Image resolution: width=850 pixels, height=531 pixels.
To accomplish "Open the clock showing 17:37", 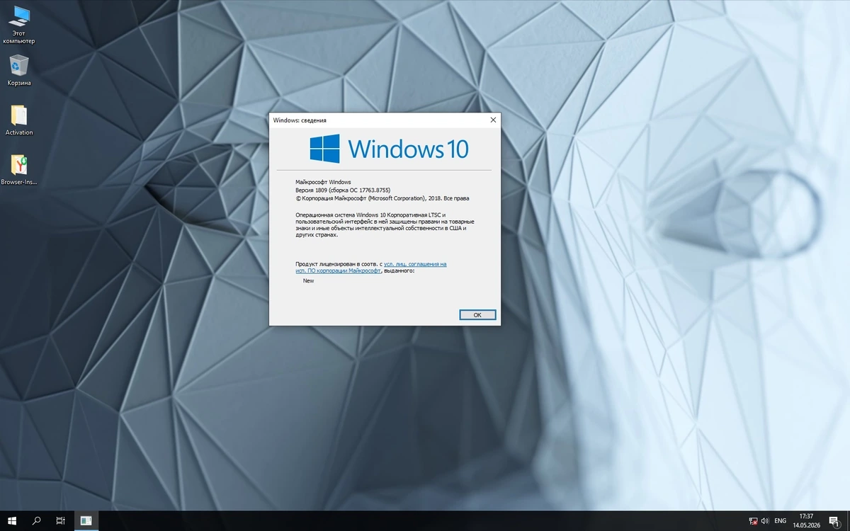I will pyautogui.click(x=806, y=520).
